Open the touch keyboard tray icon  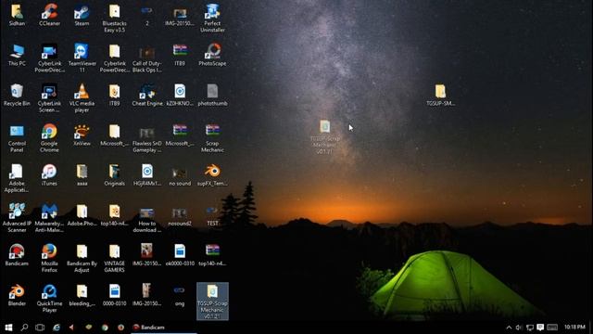pos(552,328)
